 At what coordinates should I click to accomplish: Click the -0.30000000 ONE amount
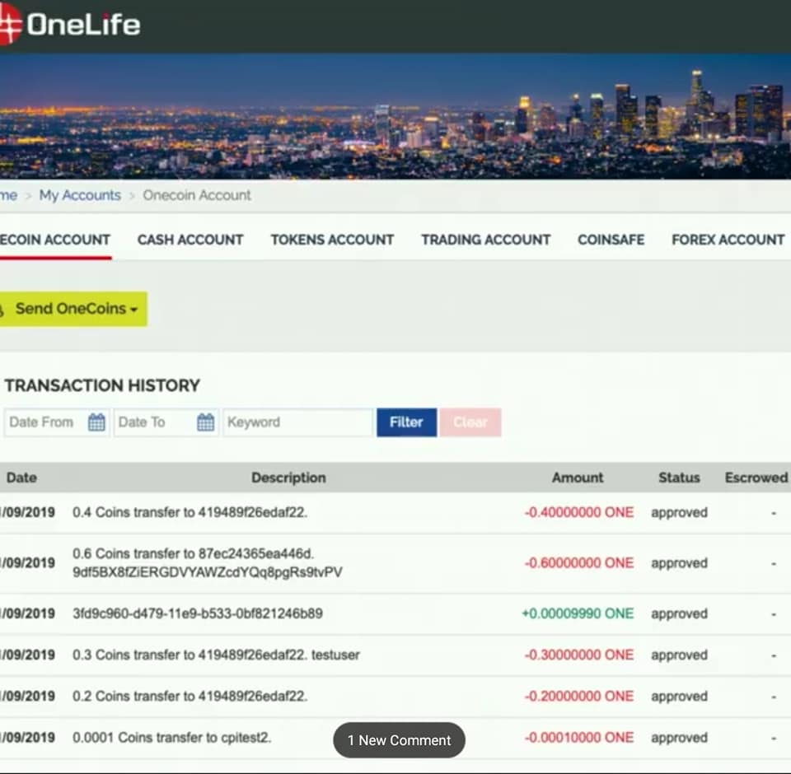coord(578,655)
